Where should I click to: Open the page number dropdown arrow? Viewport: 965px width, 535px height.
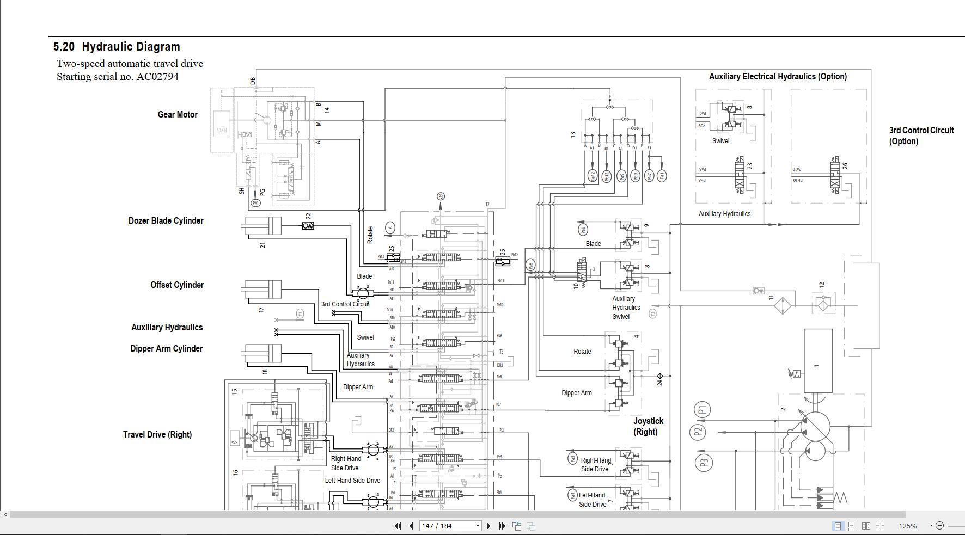pyautogui.click(x=478, y=526)
